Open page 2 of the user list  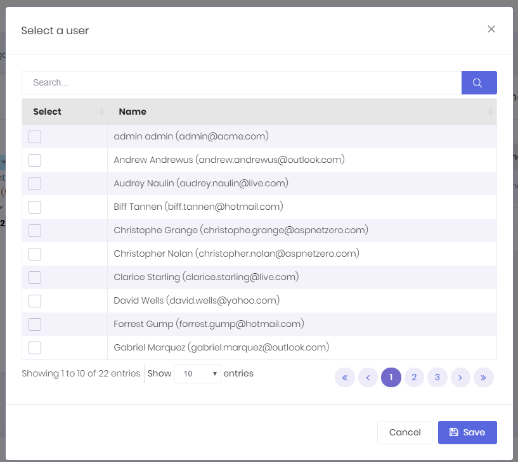coord(414,377)
